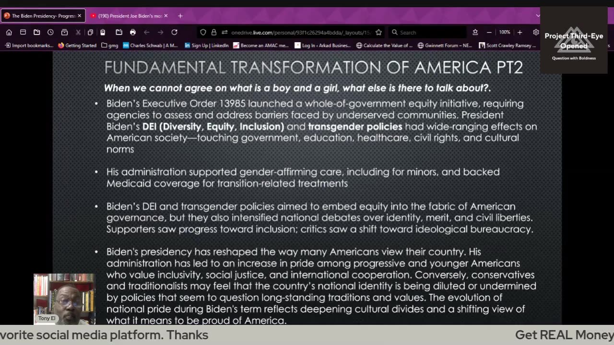Image resolution: width=614 pixels, height=345 pixels.
Task: Open Charles Schwab bookmark
Action: point(150,46)
